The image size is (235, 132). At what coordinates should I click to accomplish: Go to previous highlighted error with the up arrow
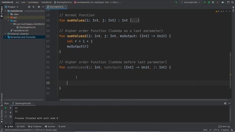pos(226,11)
